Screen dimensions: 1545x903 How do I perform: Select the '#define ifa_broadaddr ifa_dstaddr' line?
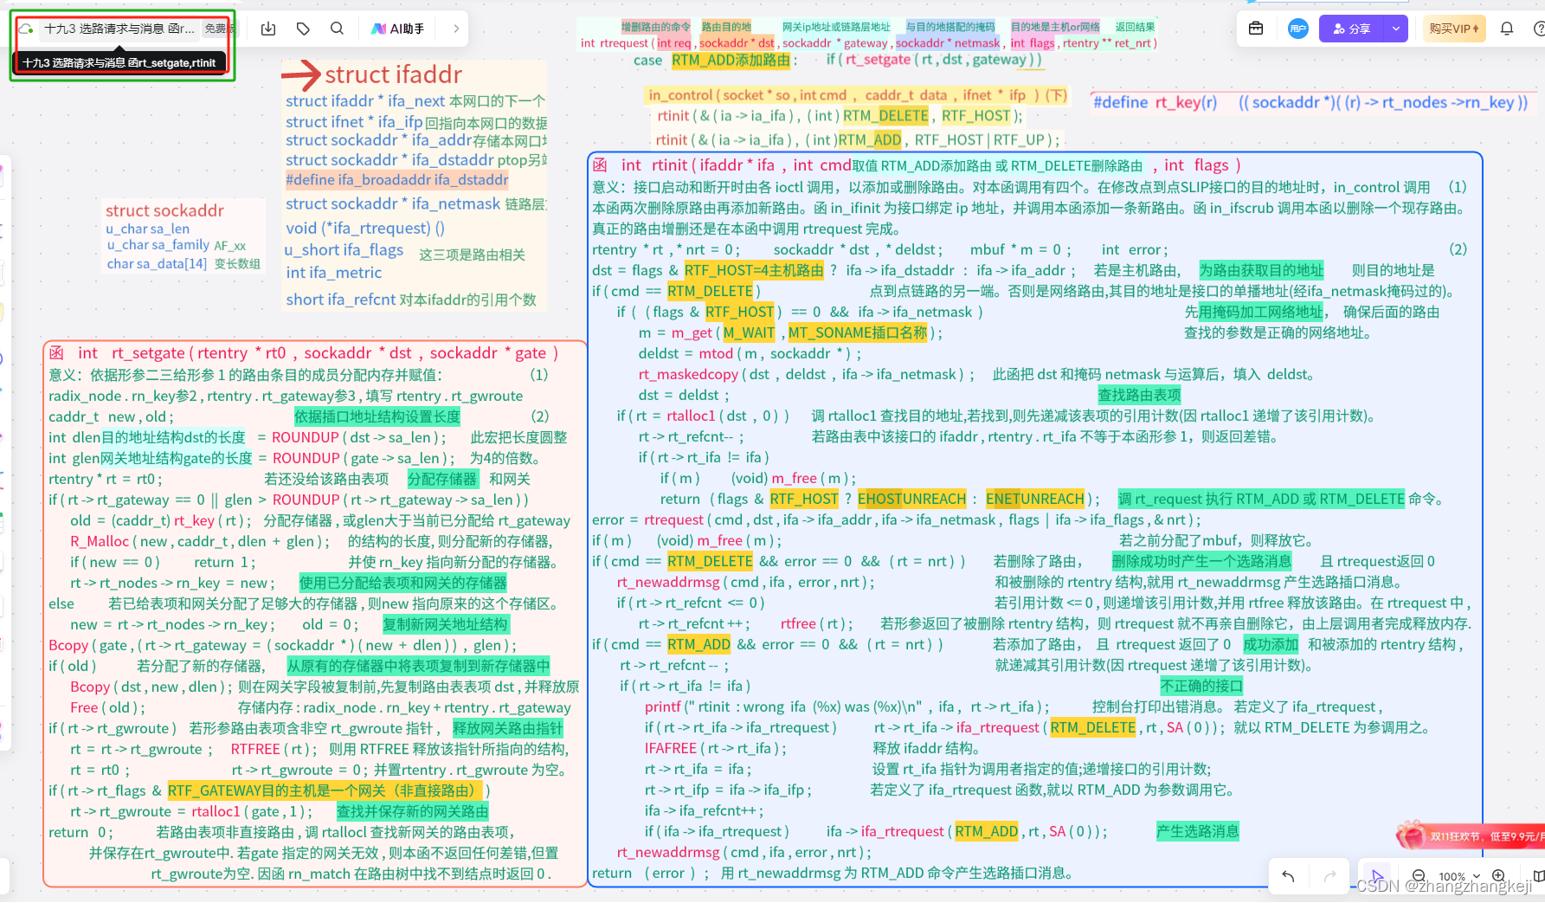pyautogui.click(x=397, y=180)
